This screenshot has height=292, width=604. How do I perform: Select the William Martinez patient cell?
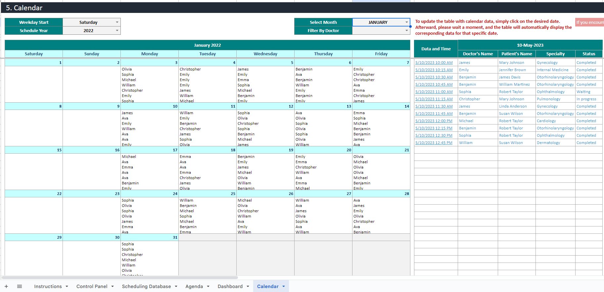pos(517,84)
